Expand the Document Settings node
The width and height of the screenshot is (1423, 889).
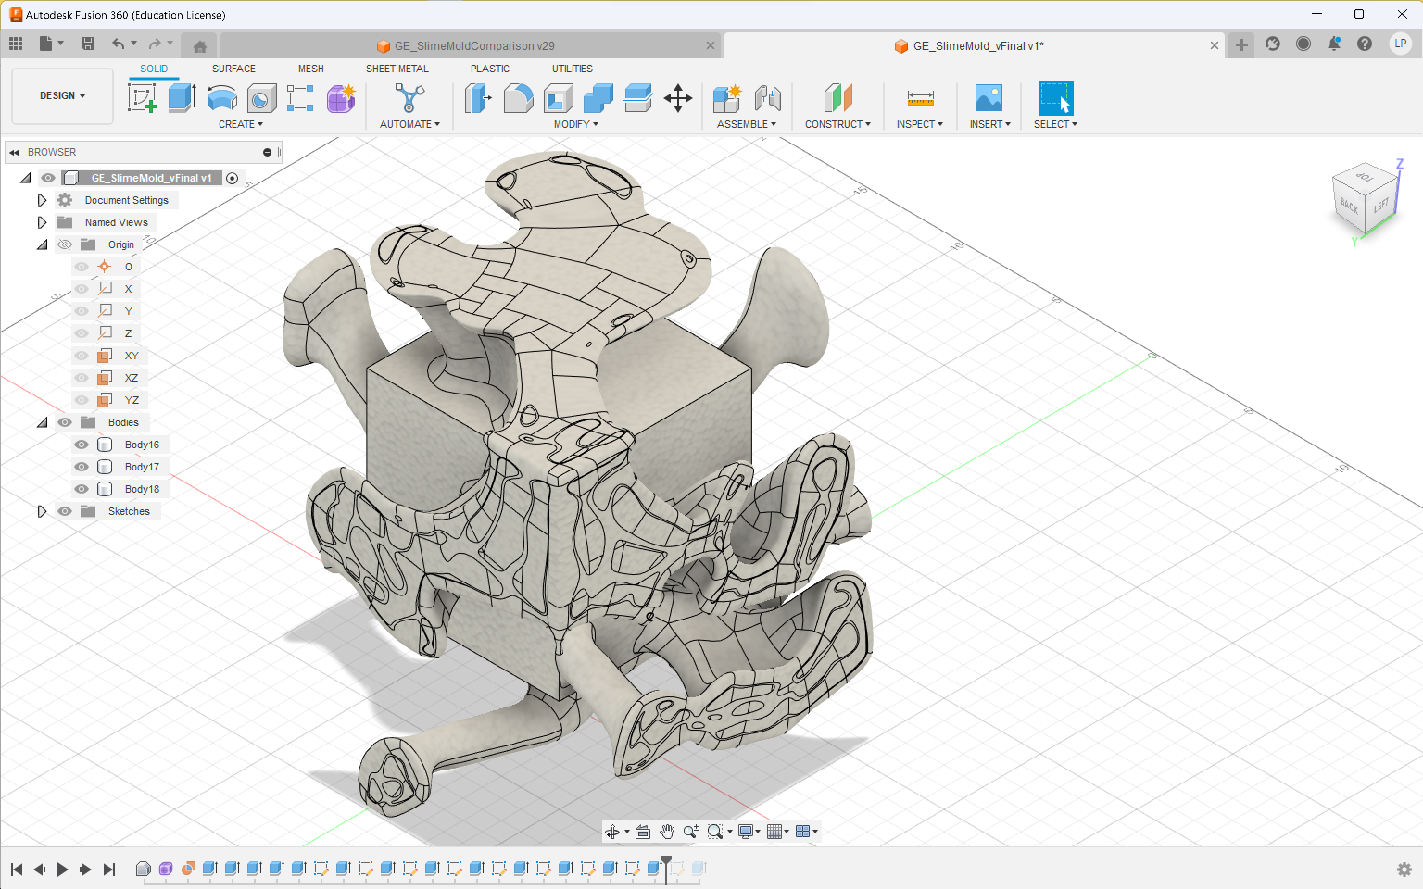[42, 200]
